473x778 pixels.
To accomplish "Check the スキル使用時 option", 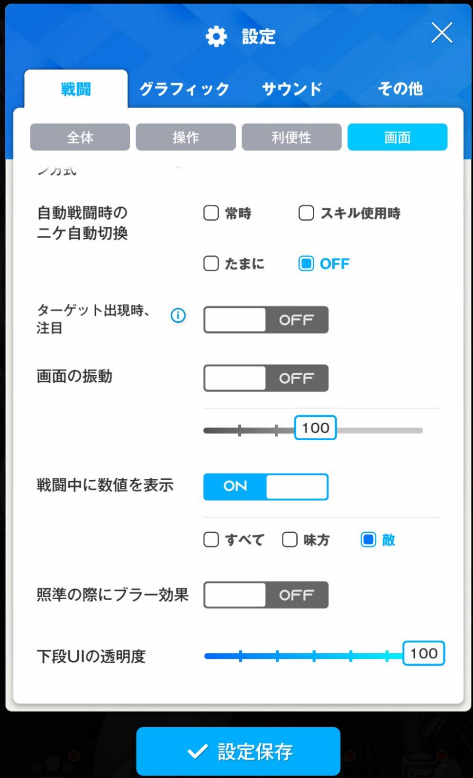I will coord(306,213).
